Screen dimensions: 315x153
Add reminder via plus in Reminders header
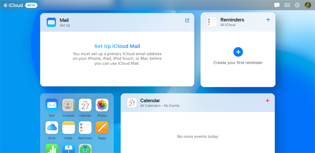(268, 20)
